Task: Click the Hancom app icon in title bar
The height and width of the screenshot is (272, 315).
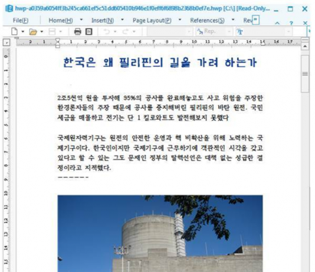Action: [9, 9]
